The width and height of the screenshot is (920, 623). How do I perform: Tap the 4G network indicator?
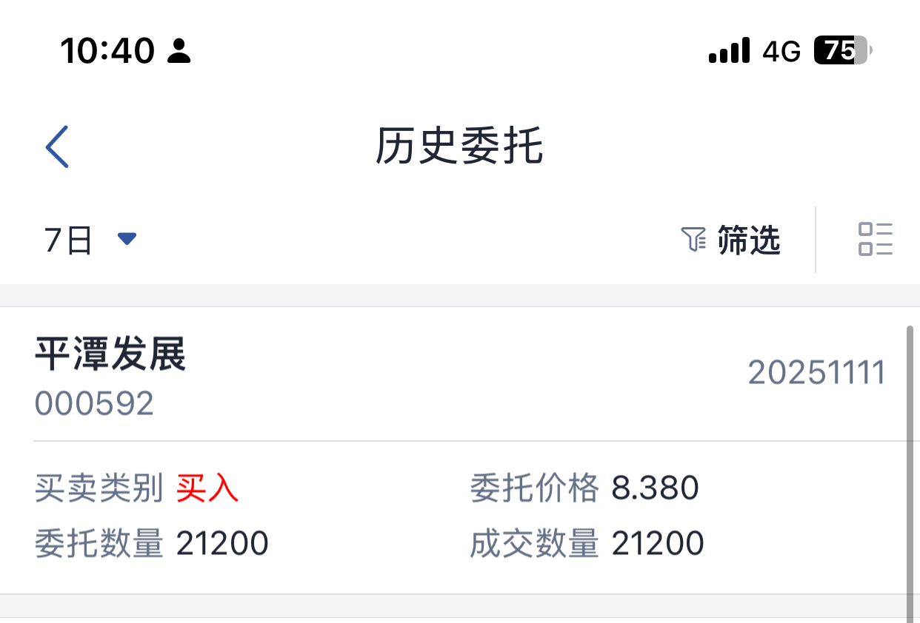point(781,51)
